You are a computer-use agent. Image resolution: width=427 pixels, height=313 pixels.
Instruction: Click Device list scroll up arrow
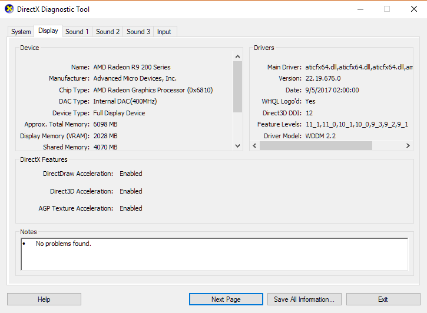coord(238,56)
